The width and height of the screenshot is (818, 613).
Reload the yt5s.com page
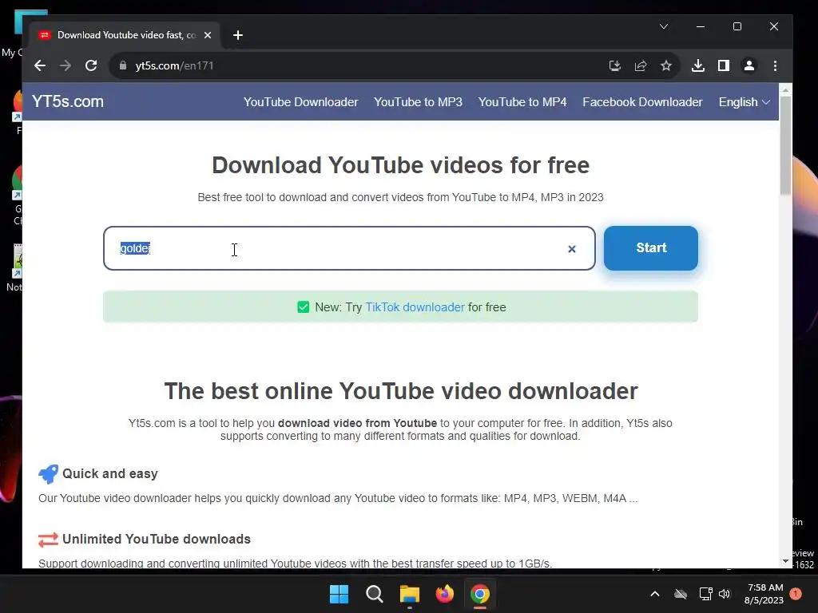pos(91,65)
